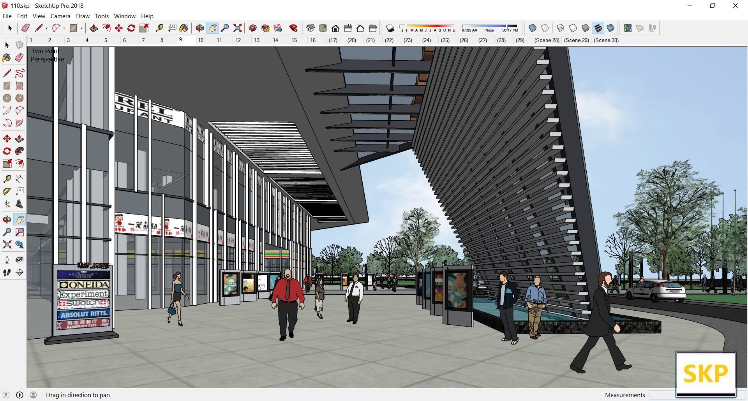Switch to scene tab (Scene 28)
748x401 pixels.
pos(547,40)
